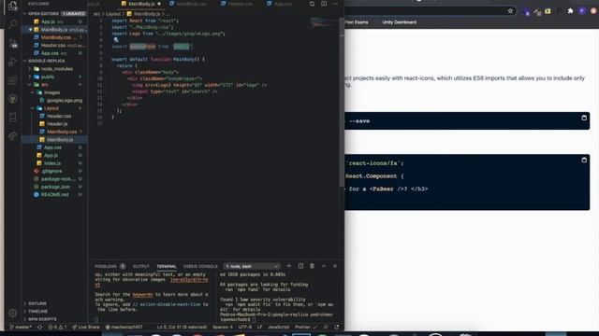Open the Explorer view in the activity bar

pos(12,6)
